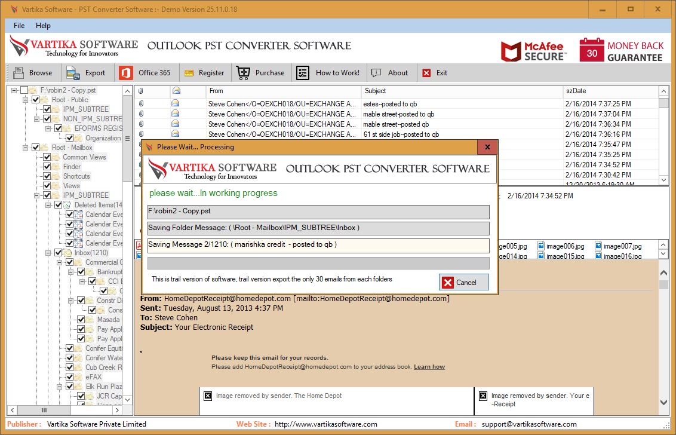Click image015.jpg attachment icon
The height and width of the screenshot is (435, 676).
point(541,256)
